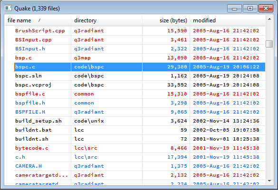Sort by the size (bytes) column header
This screenshot has width=278, height=190.
166,20
